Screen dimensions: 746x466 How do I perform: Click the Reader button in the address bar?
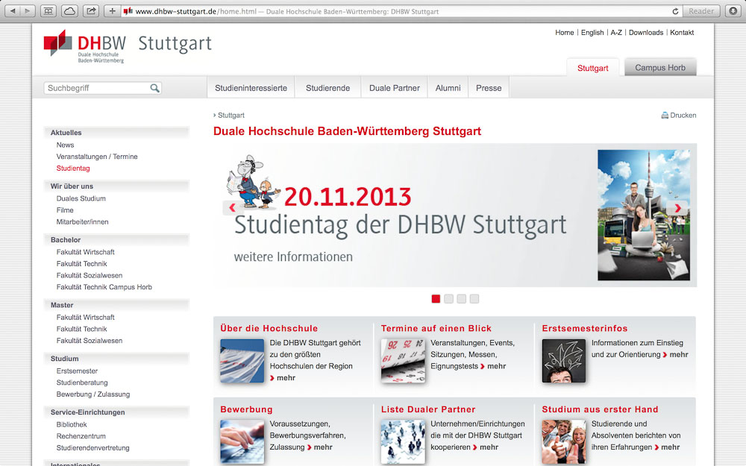click(701, 11)
